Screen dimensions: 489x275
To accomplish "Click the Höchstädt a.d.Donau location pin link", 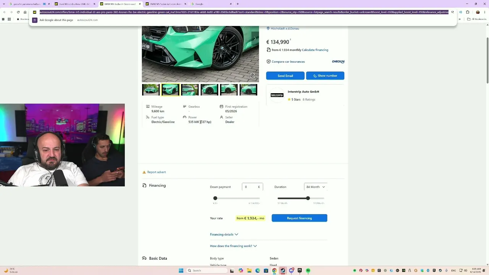I will (283, 29).
